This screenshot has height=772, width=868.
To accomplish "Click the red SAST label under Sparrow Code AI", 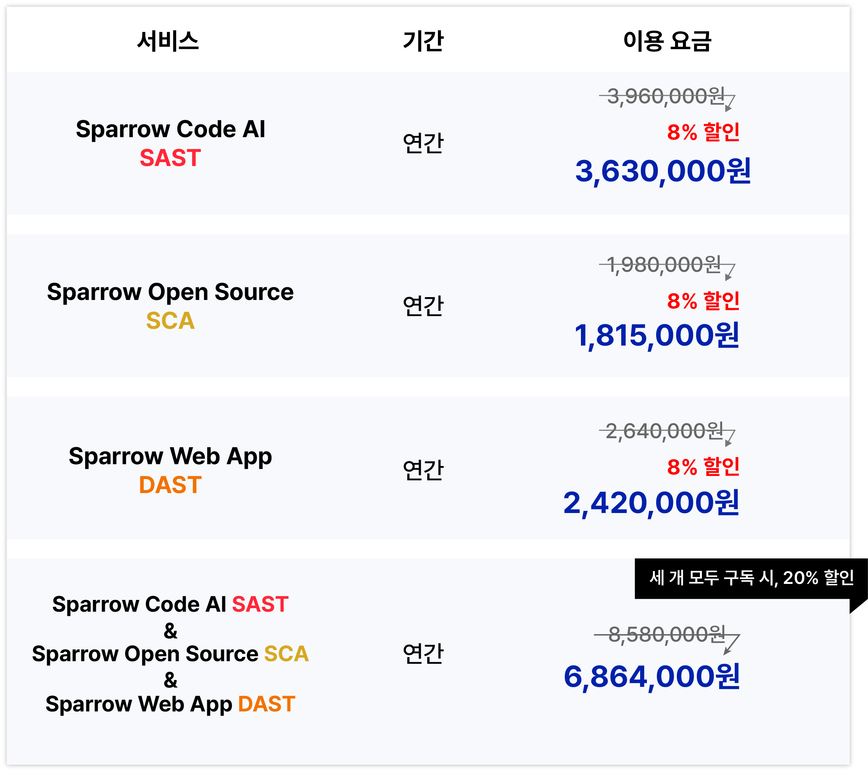I will (x=170, y=158).
